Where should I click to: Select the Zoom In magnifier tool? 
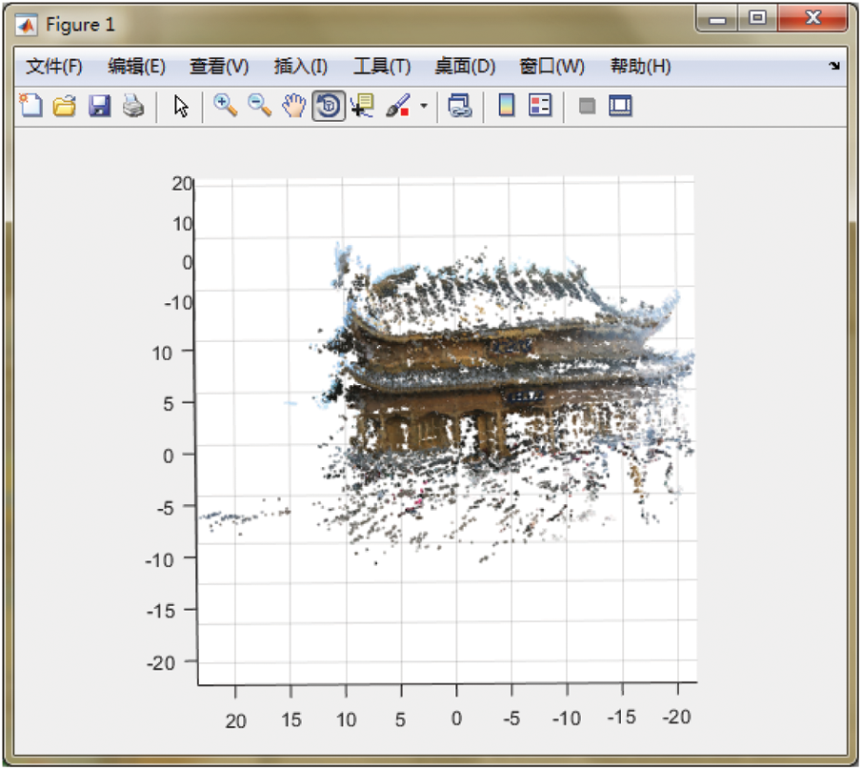click(x=226, y=106)
